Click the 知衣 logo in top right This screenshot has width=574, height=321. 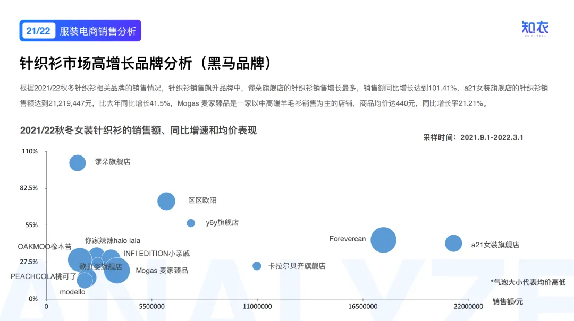click(535, 29)
